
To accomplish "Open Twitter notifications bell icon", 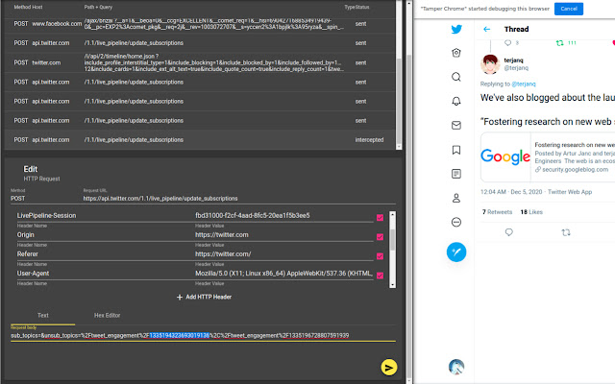I will (456, 101).
